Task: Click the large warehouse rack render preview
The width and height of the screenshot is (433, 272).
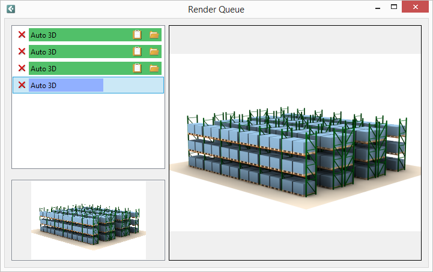Action: [295, 143]
